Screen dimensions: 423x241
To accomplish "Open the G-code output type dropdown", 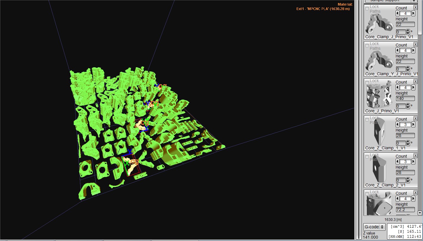I will pos(374,227).
